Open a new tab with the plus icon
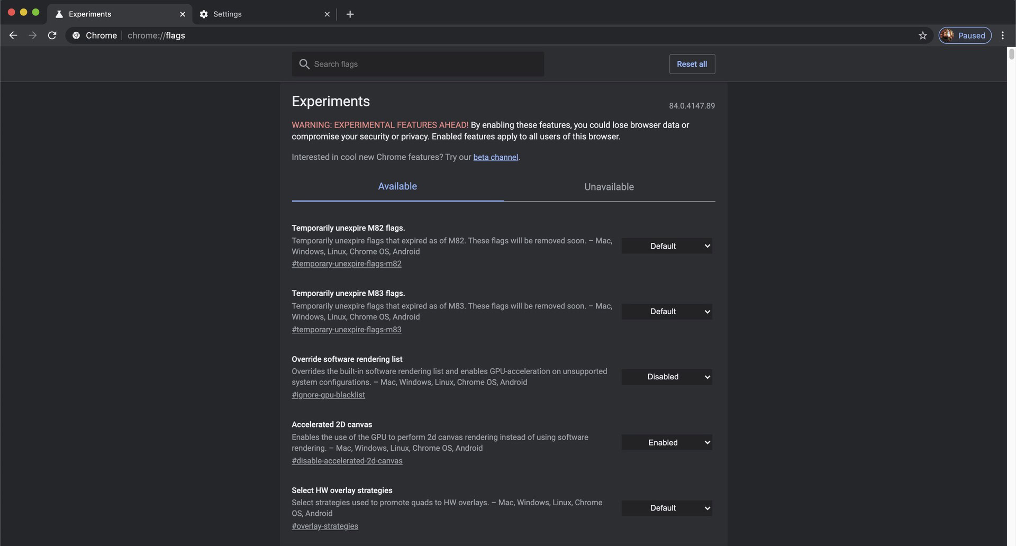The height and width of the screenshot is (546, 1016). (x=350, y=14)
